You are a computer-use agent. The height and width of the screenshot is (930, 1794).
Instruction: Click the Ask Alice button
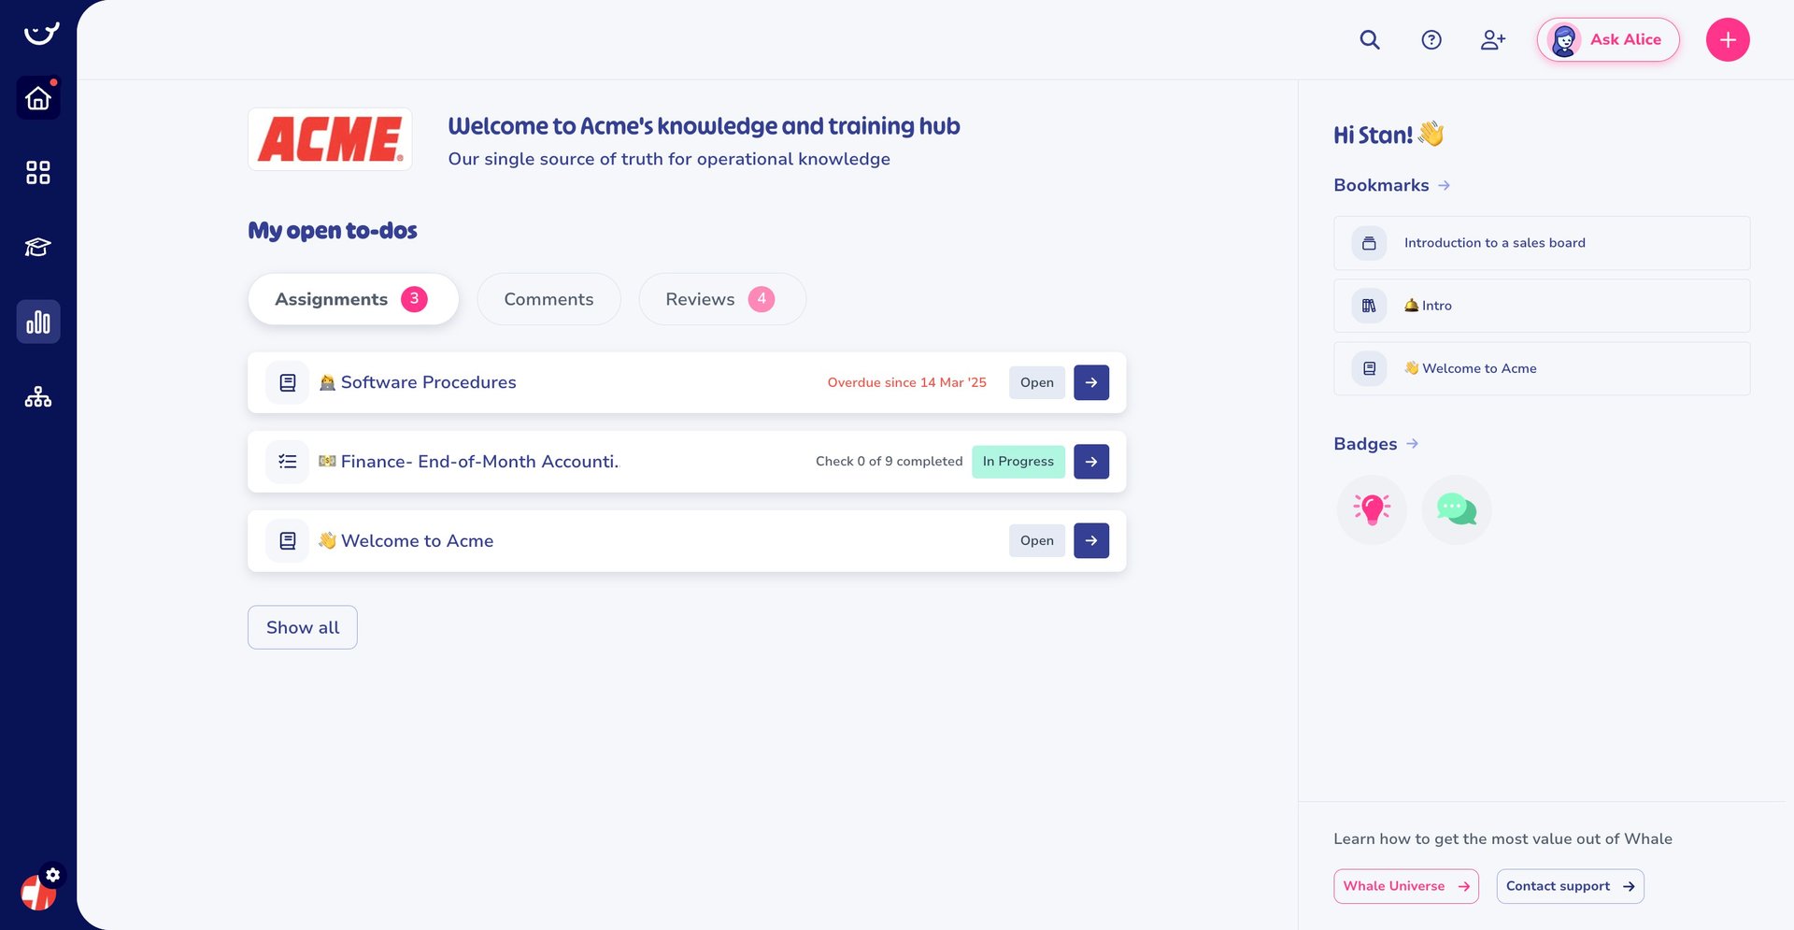click(x=1608, y=40)
